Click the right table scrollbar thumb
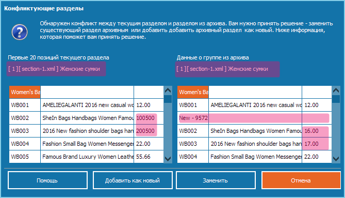 (x=336, y=99)
